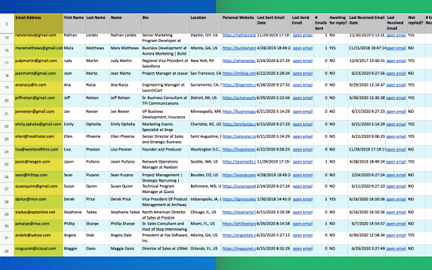Open Jeff Nelson's Last Received Email link
This screenshot has height=270, width=432.
396,99
